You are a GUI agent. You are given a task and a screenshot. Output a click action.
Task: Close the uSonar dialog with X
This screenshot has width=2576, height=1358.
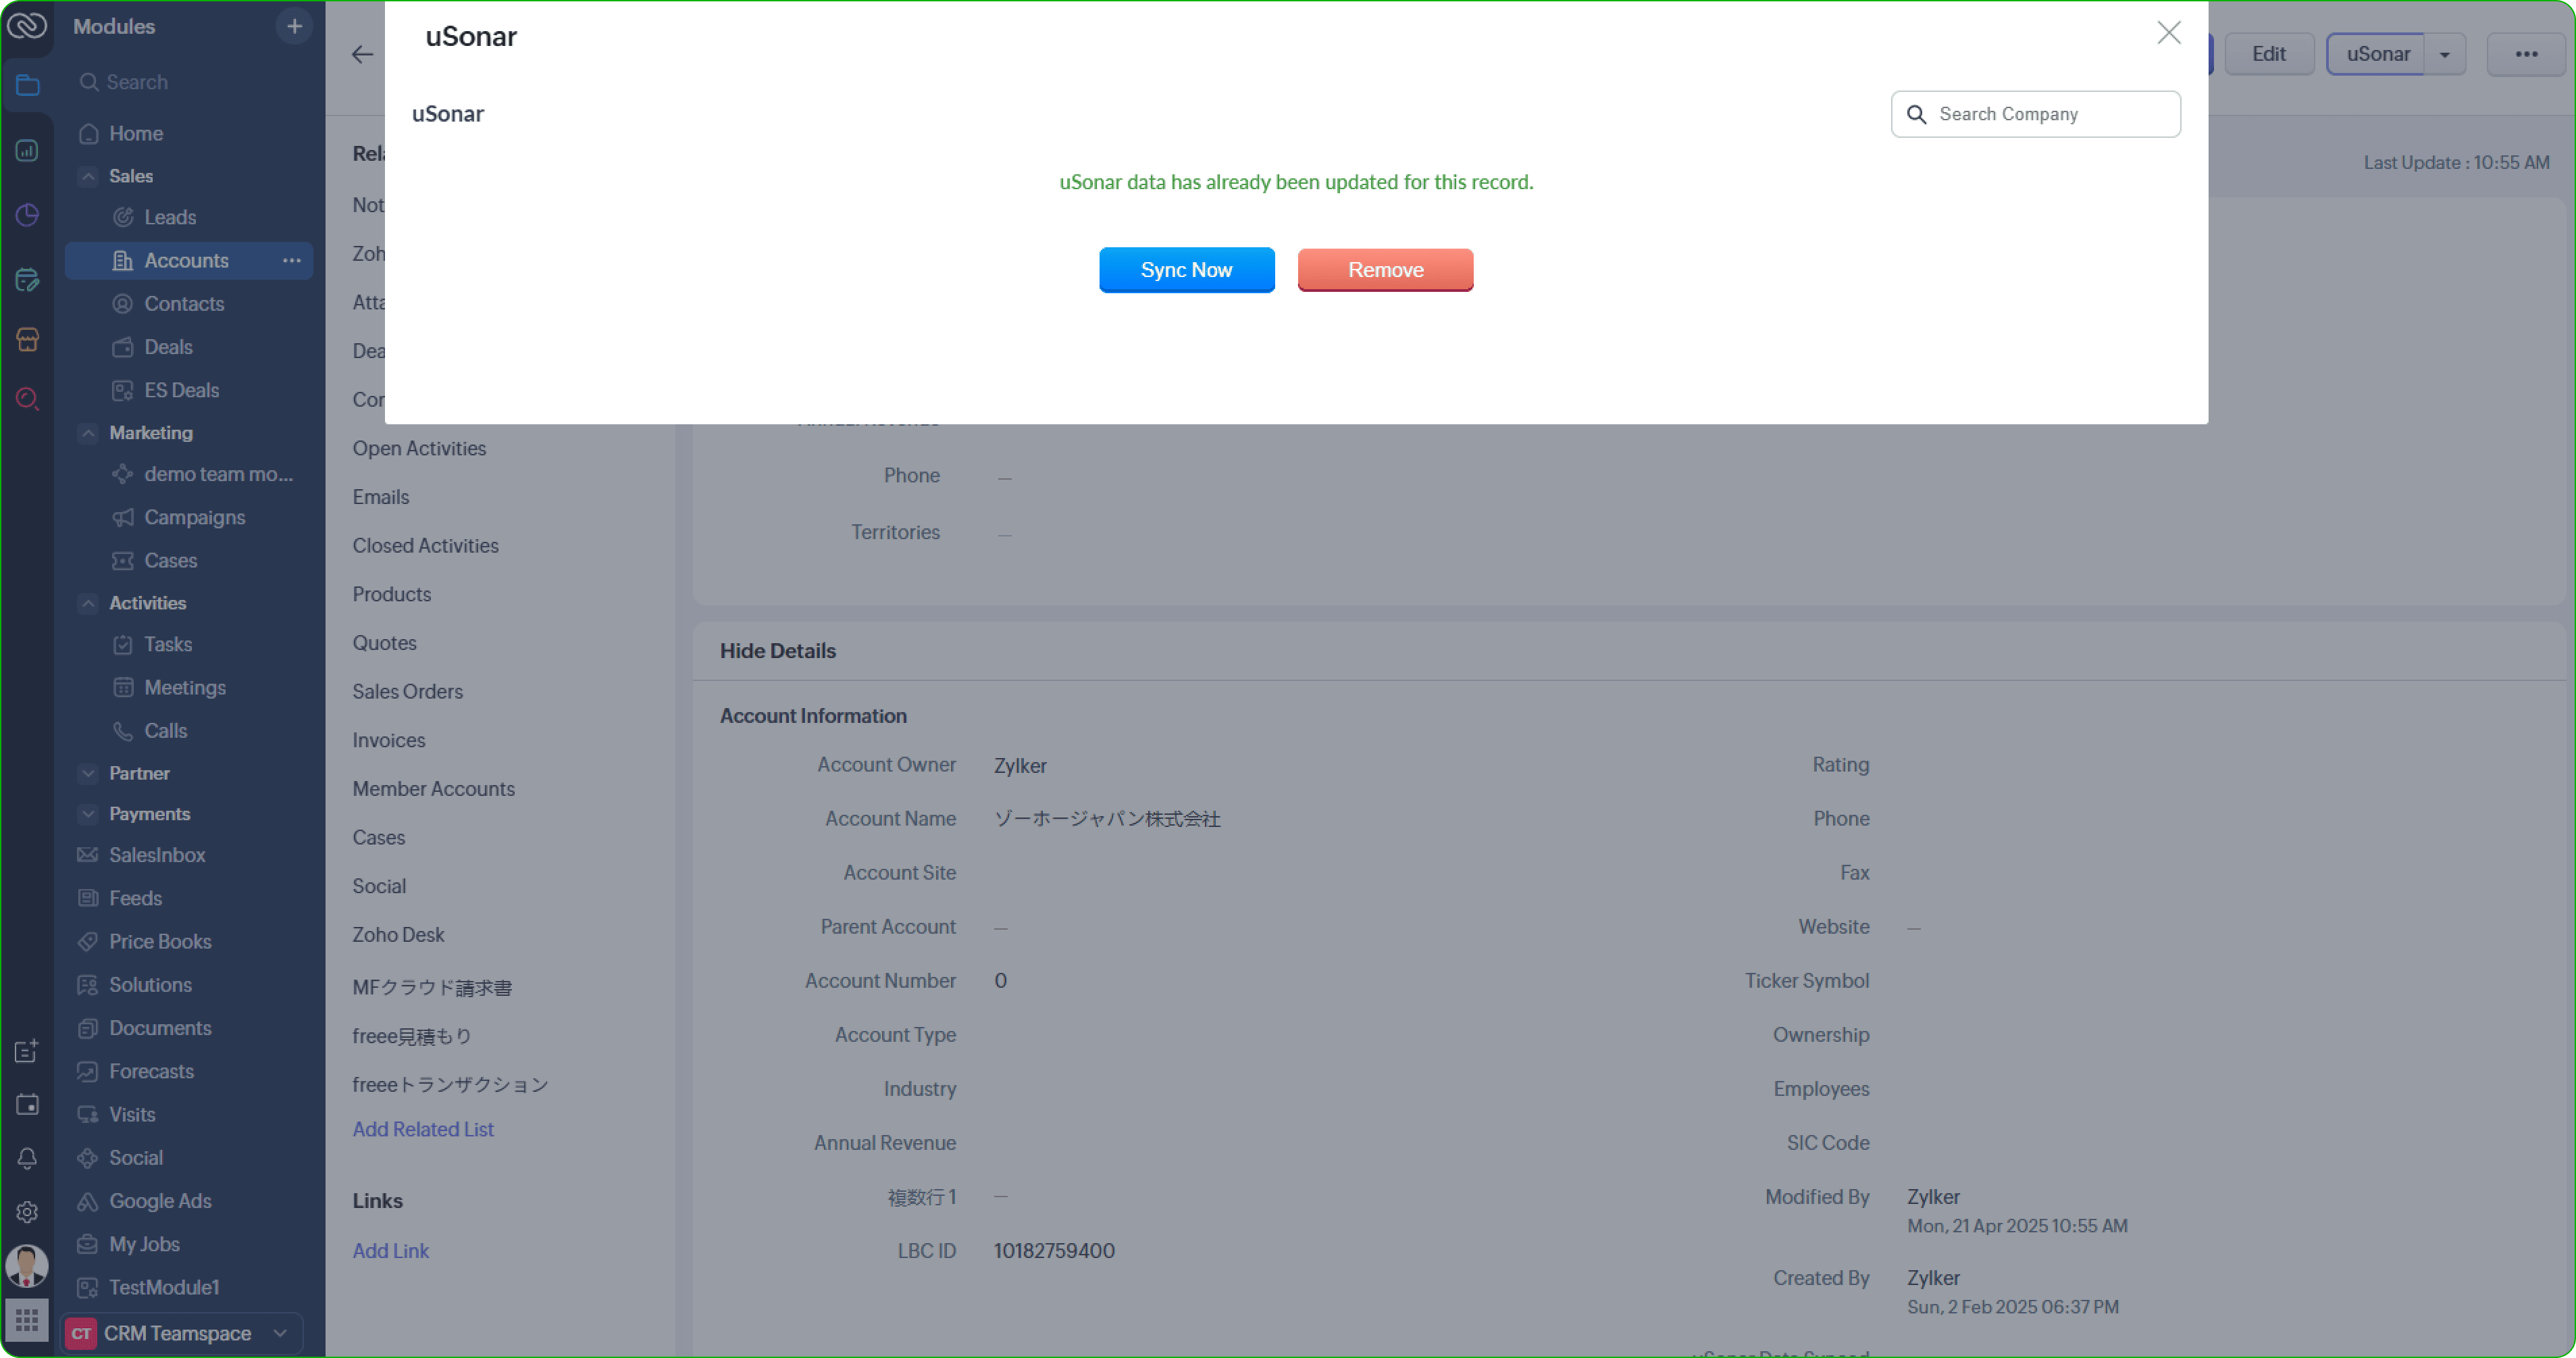tap(2168, 33)
